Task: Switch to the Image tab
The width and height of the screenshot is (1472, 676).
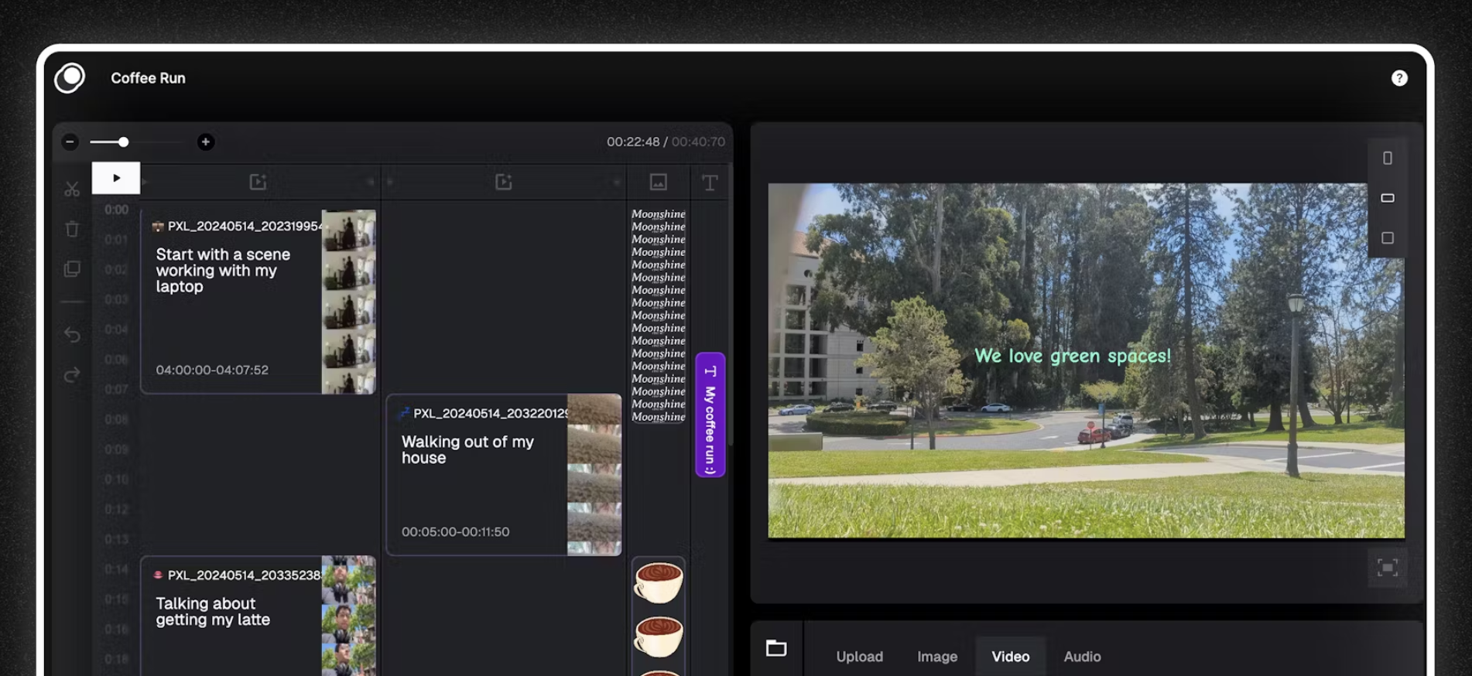Action: [x=937, y=656]
